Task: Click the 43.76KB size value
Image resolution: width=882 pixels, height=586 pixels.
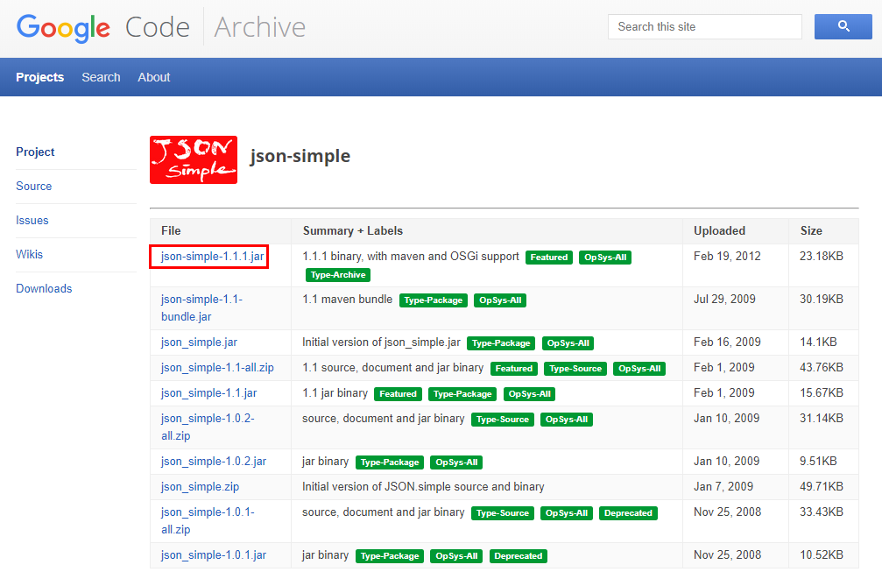Action: (x=822, y=367)
